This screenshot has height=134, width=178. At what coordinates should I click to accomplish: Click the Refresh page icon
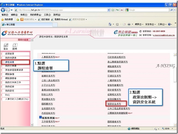pos(117,10)
